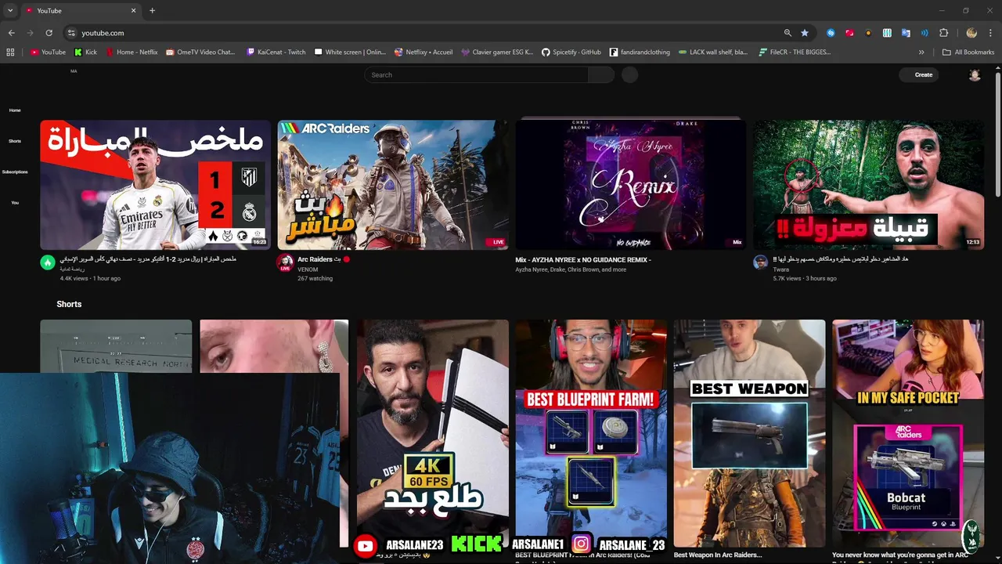The image size is (1002, 564).
Task: Open the Kick bookmark
Action: click(86, 52)
